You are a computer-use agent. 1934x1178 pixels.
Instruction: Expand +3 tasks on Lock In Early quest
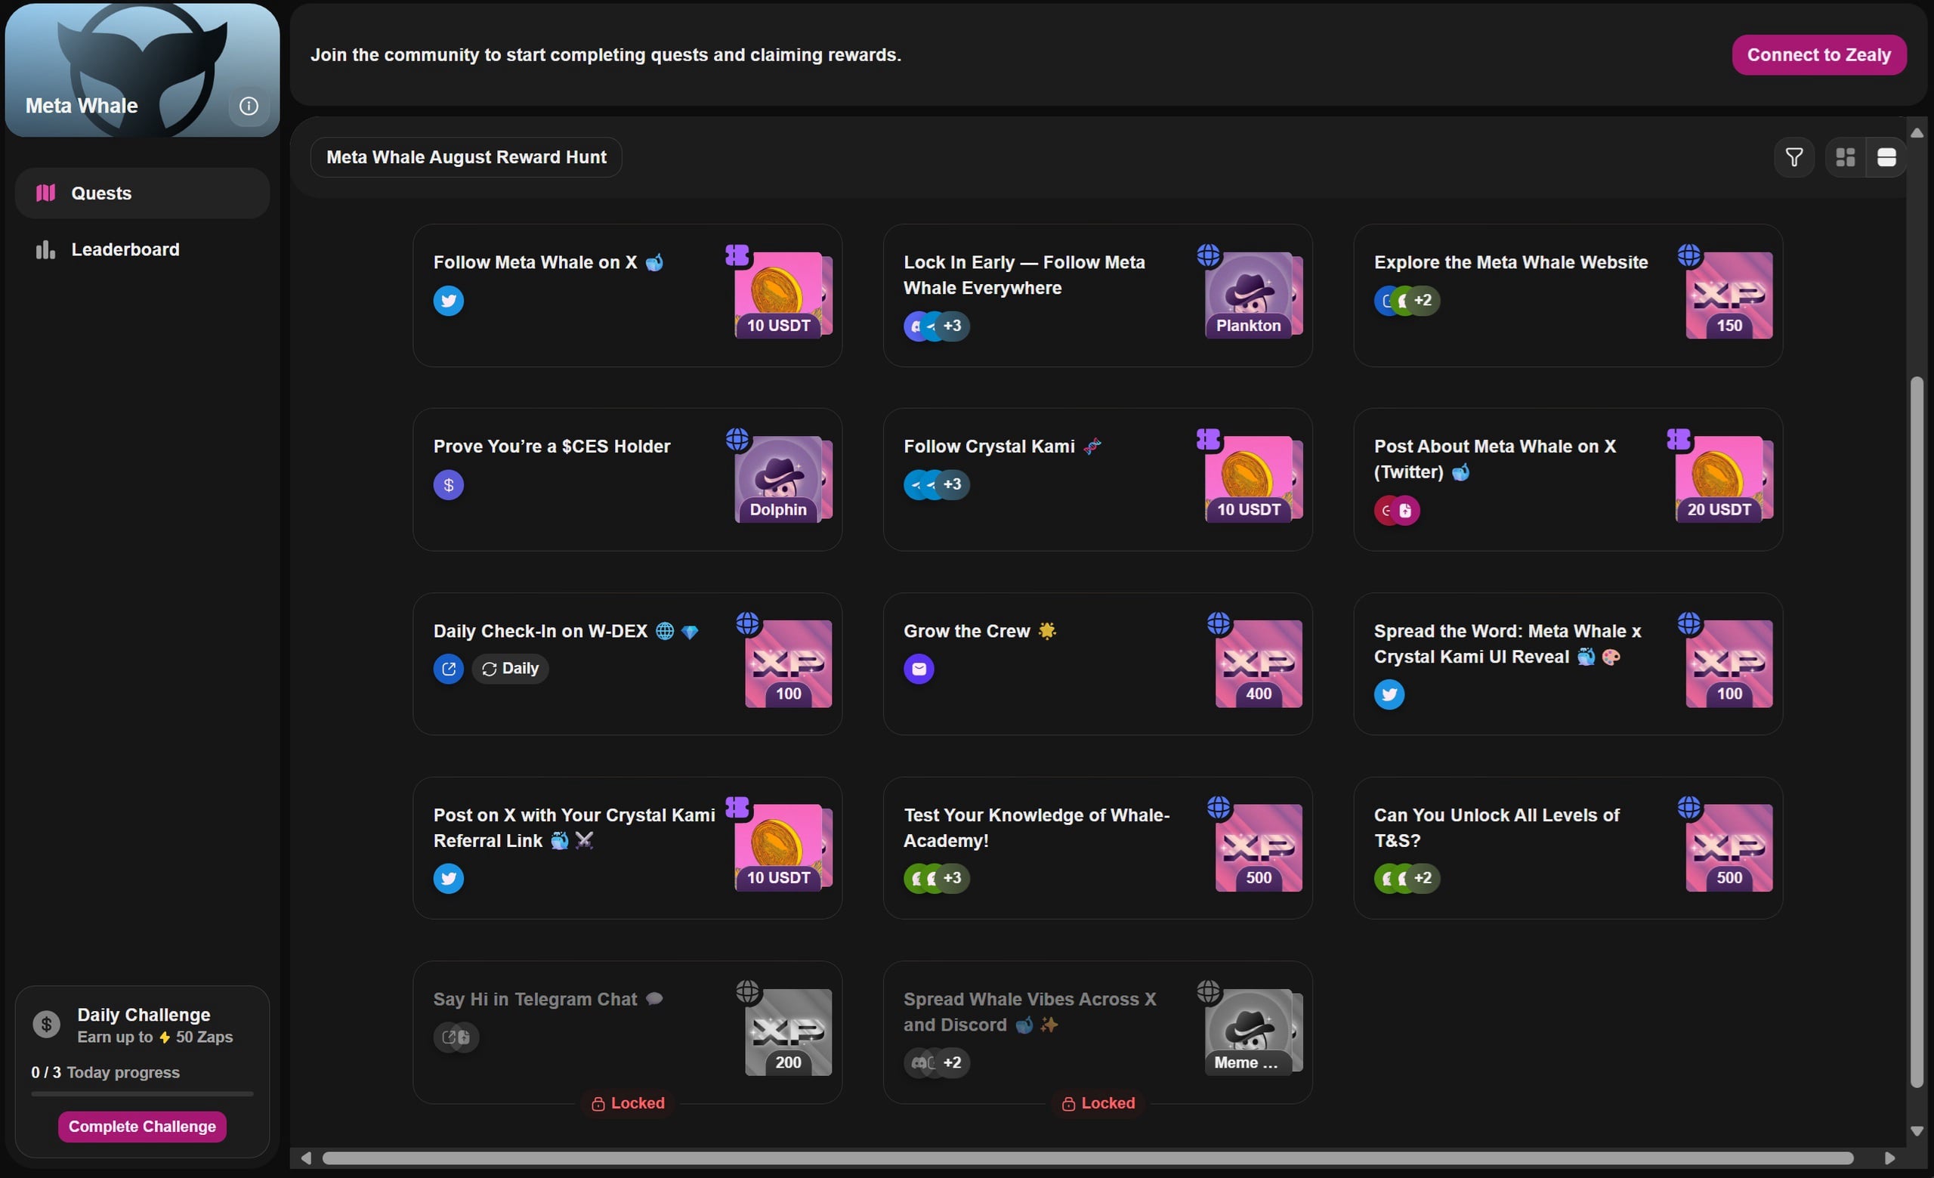point(951,326)
